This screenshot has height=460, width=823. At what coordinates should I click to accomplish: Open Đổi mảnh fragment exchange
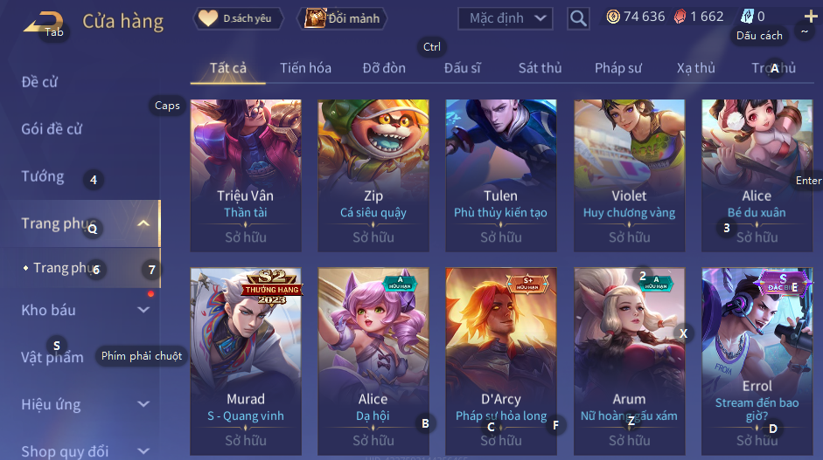pos(342,18)
